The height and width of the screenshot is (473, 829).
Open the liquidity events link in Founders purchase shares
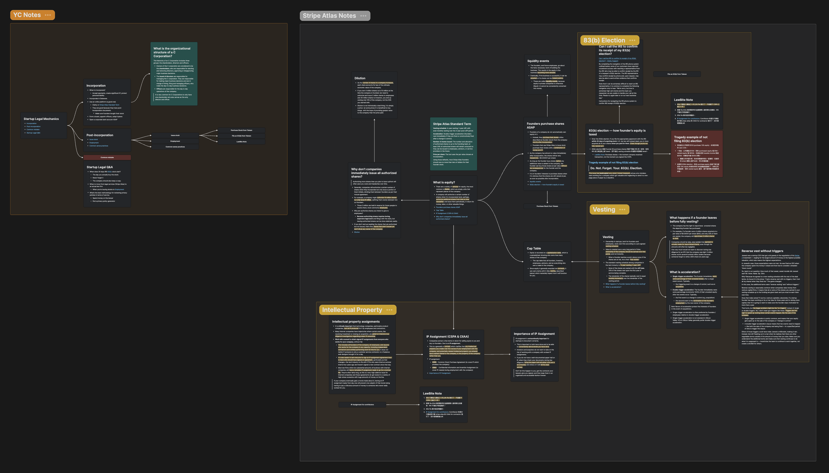535,182
